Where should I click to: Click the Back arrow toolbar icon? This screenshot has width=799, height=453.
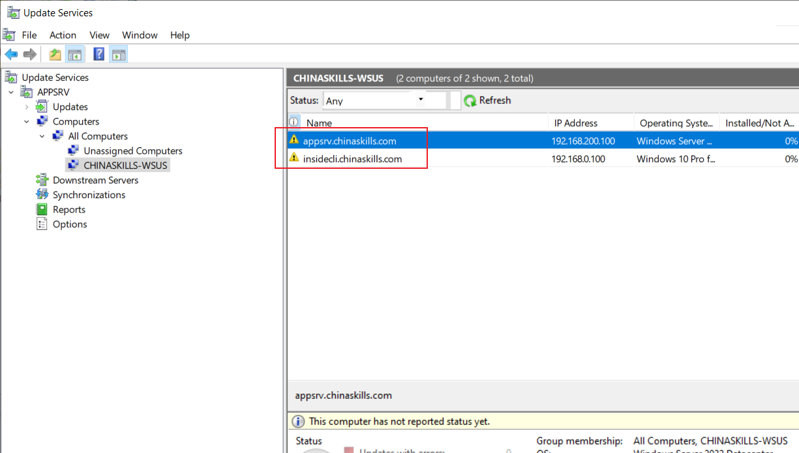point(11,54)
